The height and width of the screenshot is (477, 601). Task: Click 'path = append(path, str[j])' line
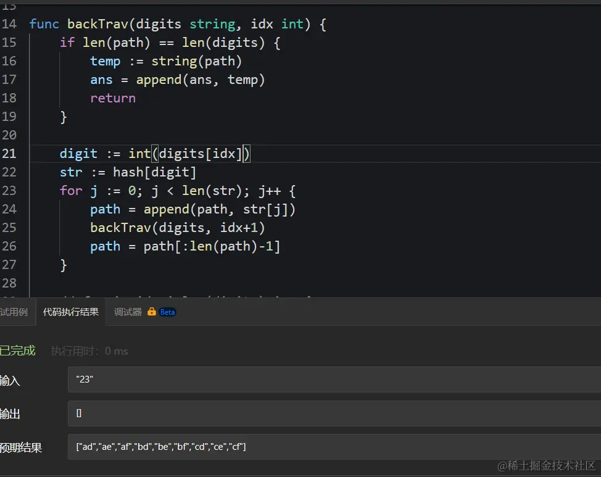[193, 209]
